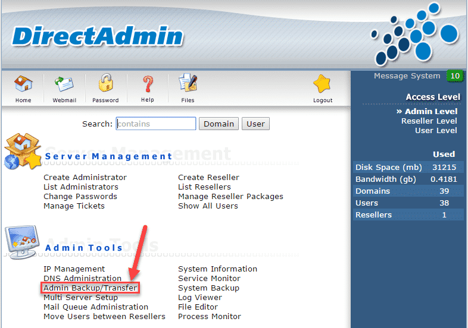Click the Home label text

tap(23, 100)
